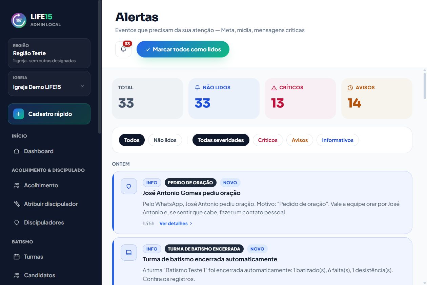The width and height of the screenshot is (427, 285).
Task: Click the NOVO badge on the baptism alert
Action: coord(257,249)
